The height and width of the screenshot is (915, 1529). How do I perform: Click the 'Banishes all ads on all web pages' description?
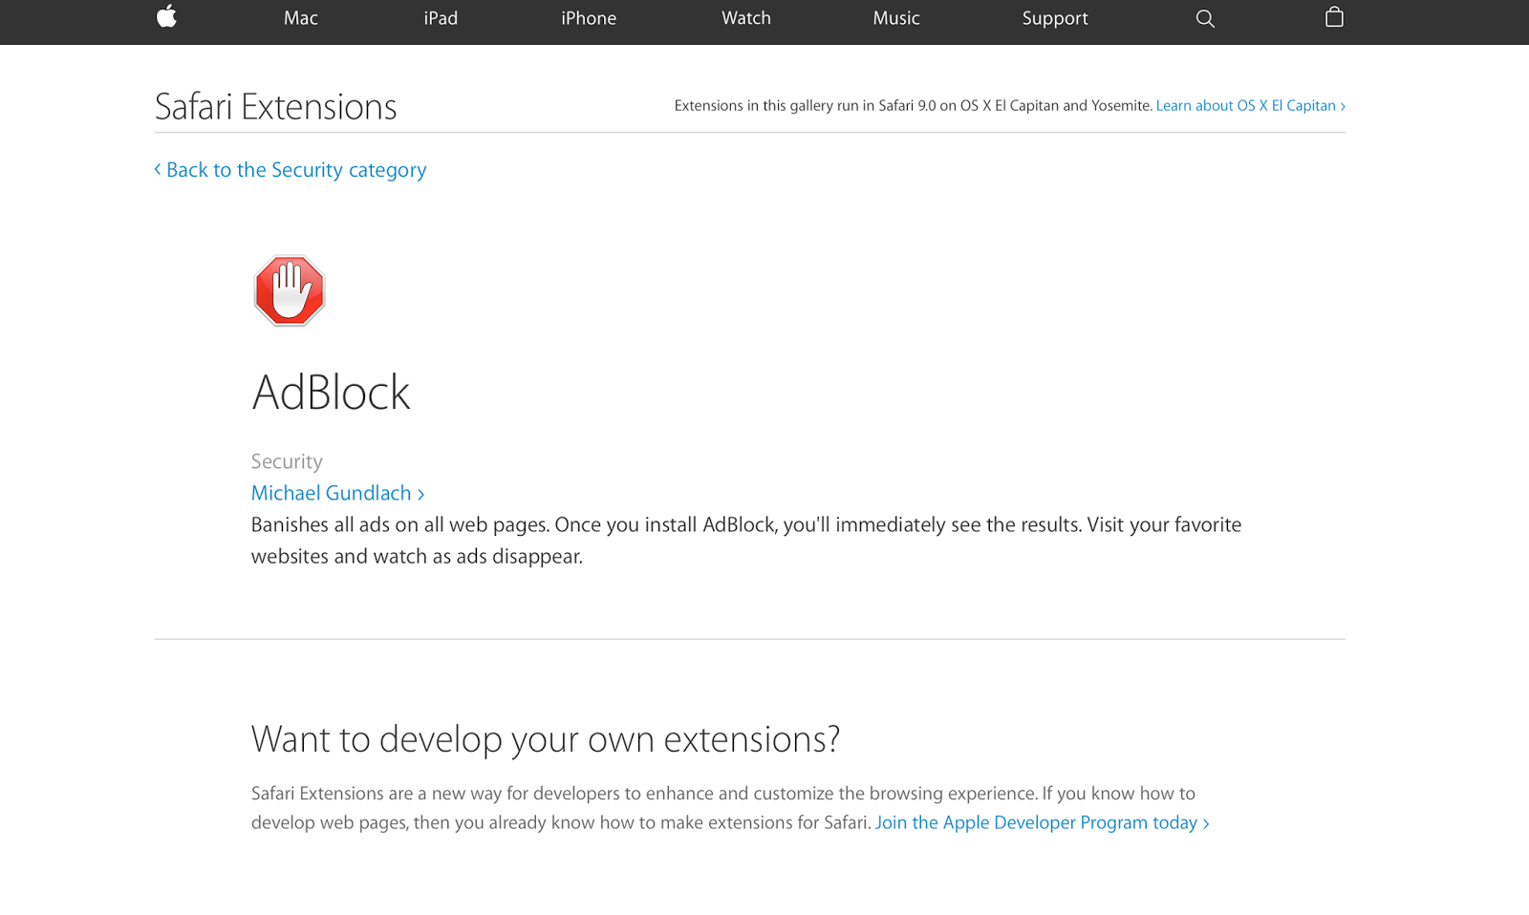(x=746, y=541)
